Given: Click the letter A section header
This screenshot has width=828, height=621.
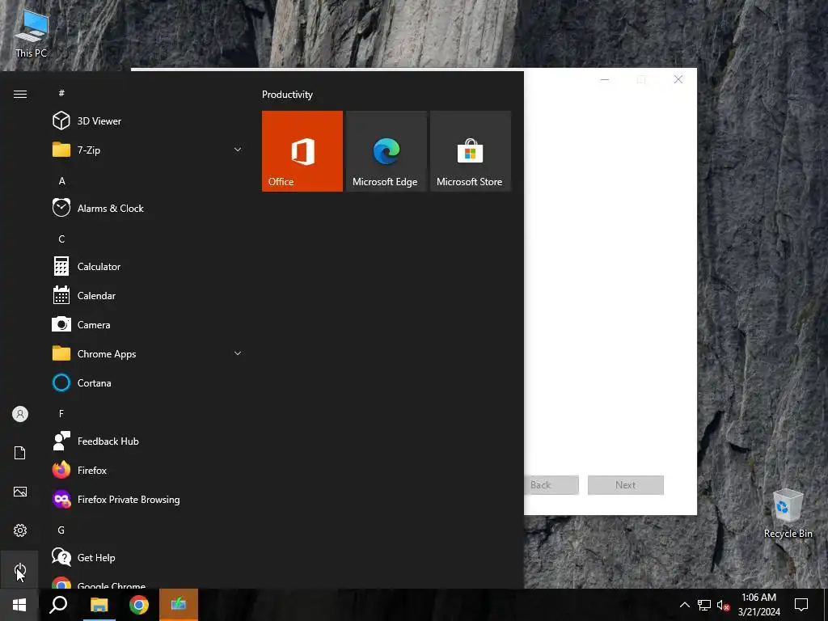Looking at the screenshot, I should [61, 180].
